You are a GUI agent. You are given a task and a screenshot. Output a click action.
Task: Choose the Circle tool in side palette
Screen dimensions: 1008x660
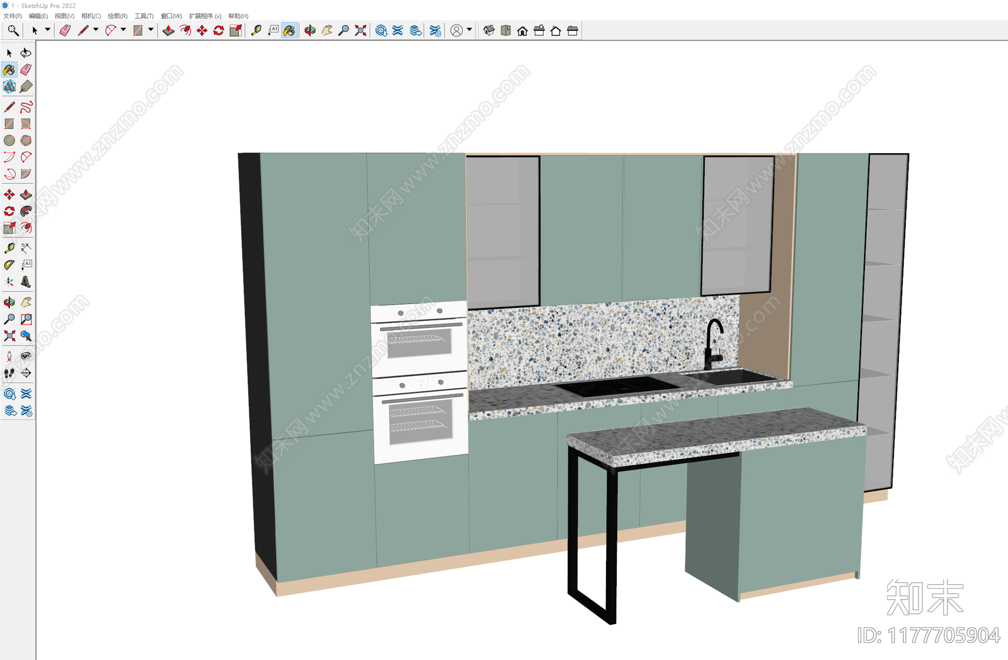click(x=9, y=140)
